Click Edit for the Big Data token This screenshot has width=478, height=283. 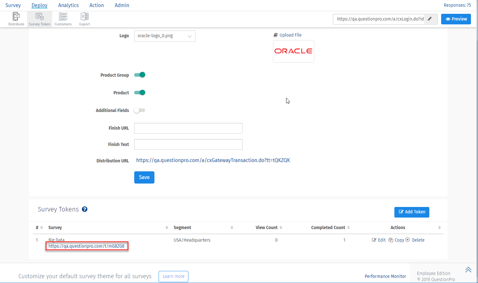click(379, 240)
